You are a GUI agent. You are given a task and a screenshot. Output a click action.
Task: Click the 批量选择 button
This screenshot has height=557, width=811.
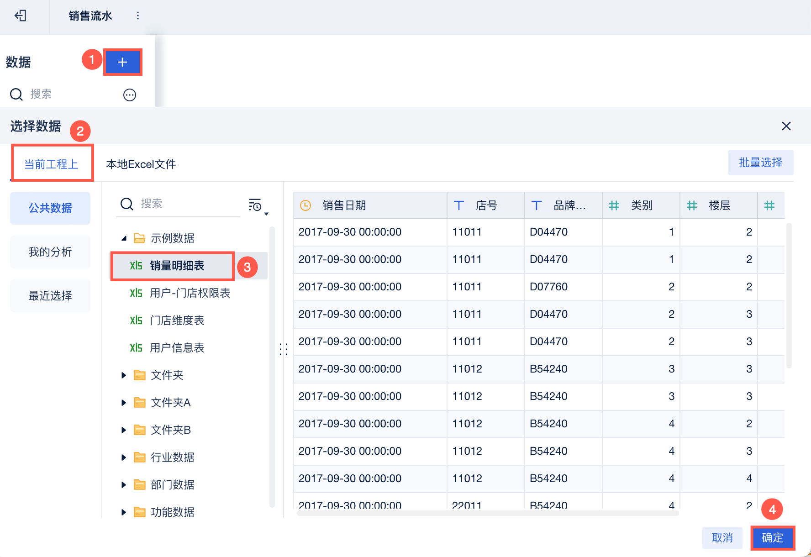click(761, 163)
